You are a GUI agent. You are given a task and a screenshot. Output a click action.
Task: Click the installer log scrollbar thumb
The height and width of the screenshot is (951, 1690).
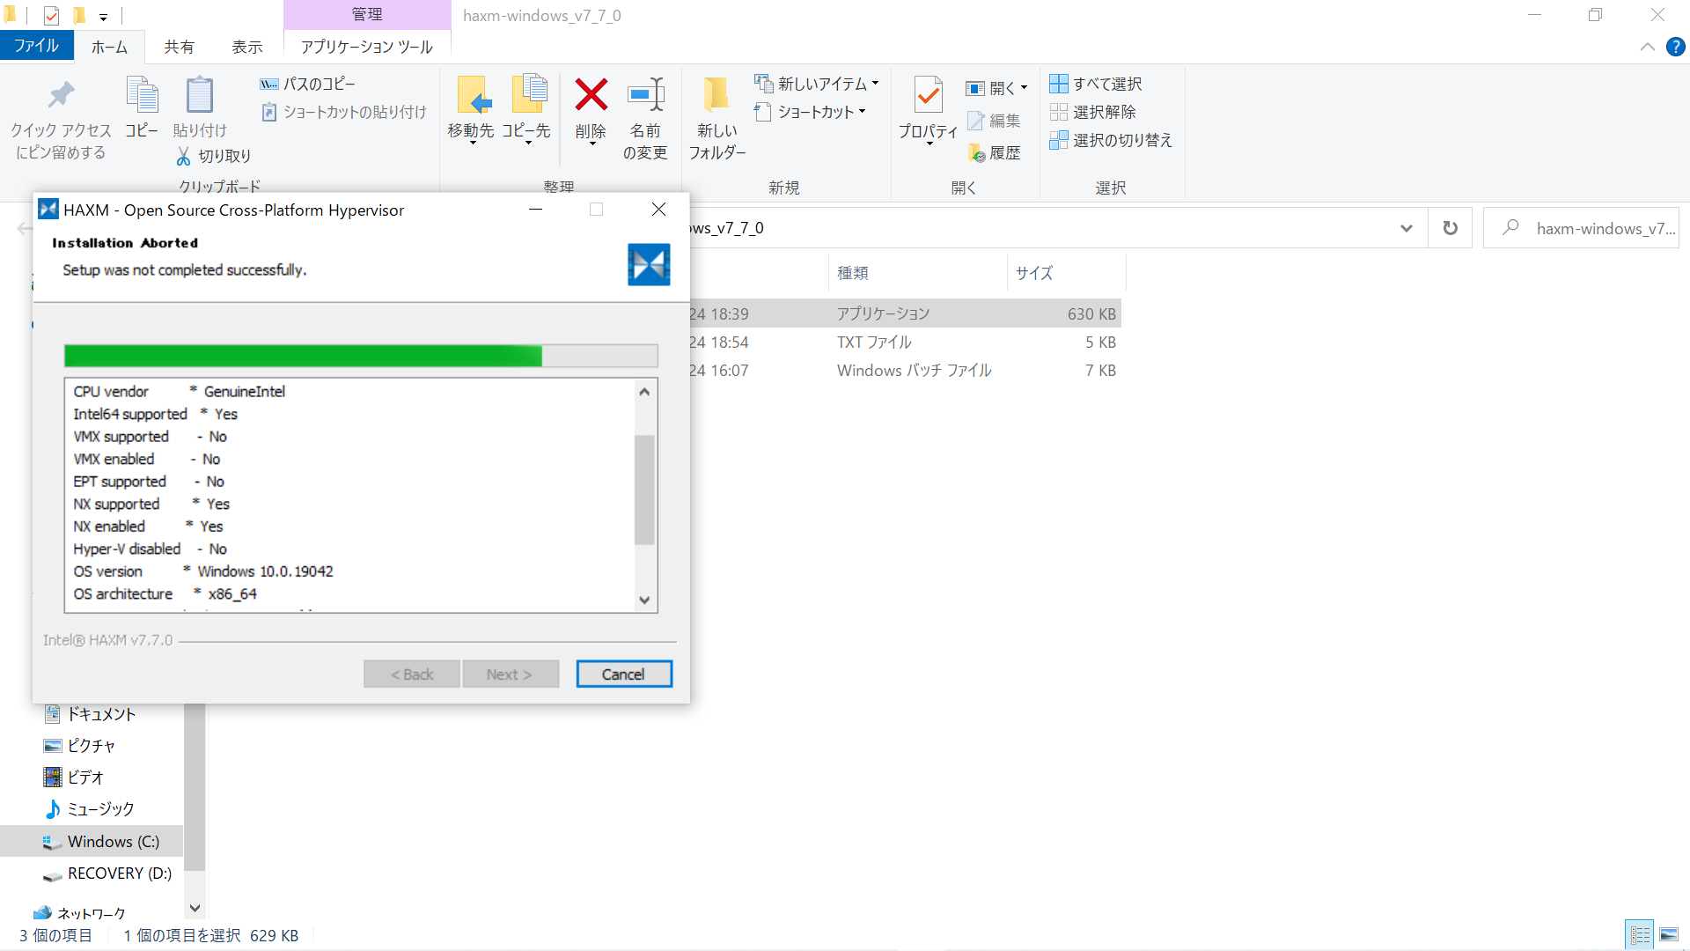point(644,490)
